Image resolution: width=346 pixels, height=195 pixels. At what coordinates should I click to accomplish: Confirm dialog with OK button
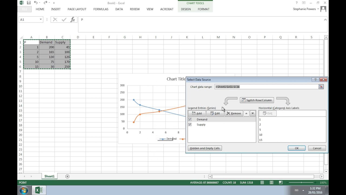coord(297,148)
